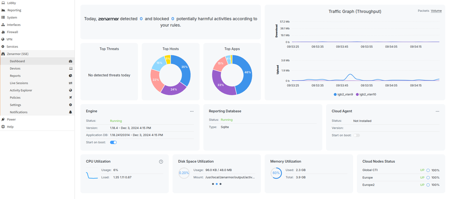449x199 pixels.
Task: Switch traffic graph to Packets view
Action: [423, 10]
